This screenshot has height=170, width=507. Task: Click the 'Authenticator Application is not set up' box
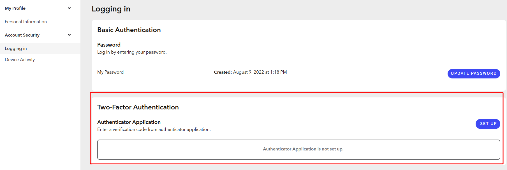[x=298, y=149]
